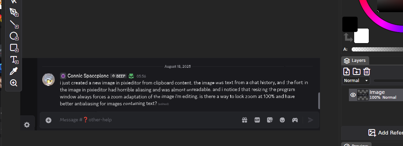
Task: Select the vector Pen tool
Action: click(x=14, y=12)
